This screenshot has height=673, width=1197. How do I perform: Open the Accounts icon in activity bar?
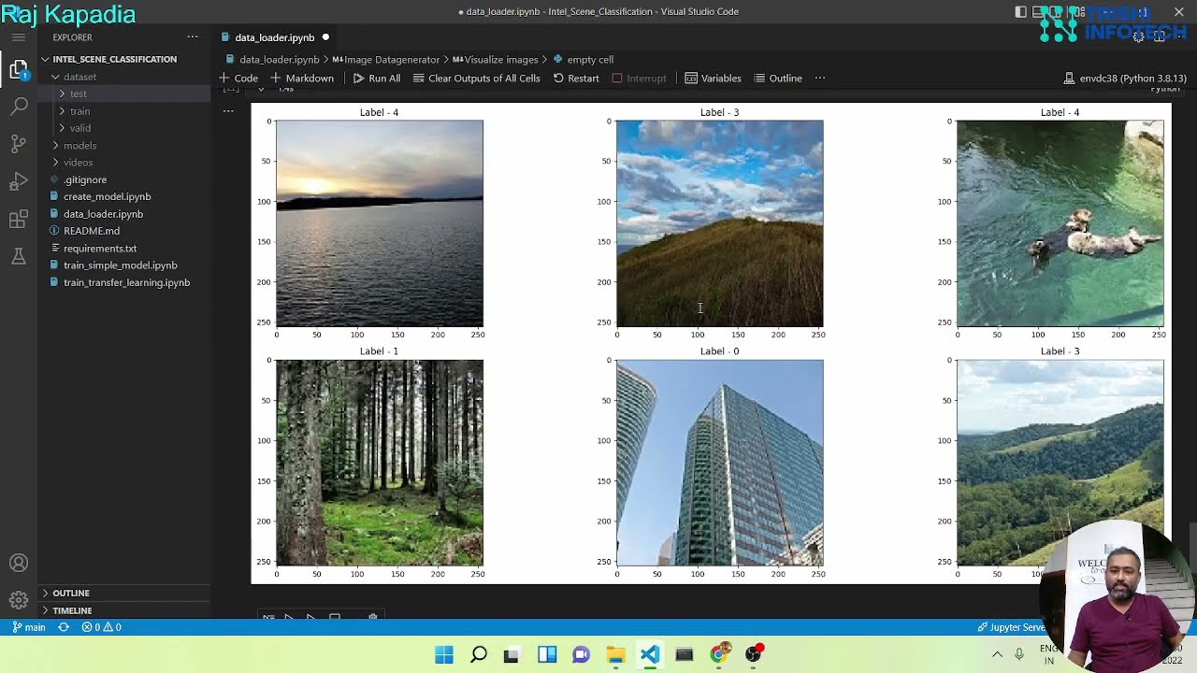[19, 564]
